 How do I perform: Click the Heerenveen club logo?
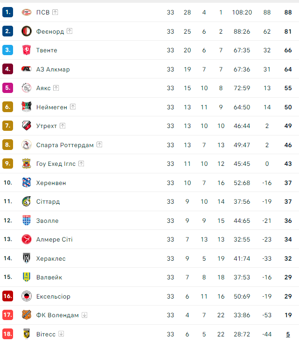[26, 183]
